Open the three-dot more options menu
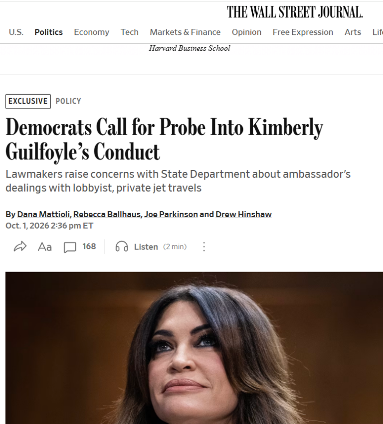The image size is (383, 424). [204, 247]
